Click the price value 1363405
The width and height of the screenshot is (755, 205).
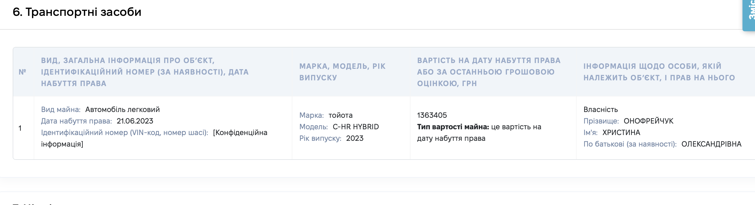pos(432,115)
